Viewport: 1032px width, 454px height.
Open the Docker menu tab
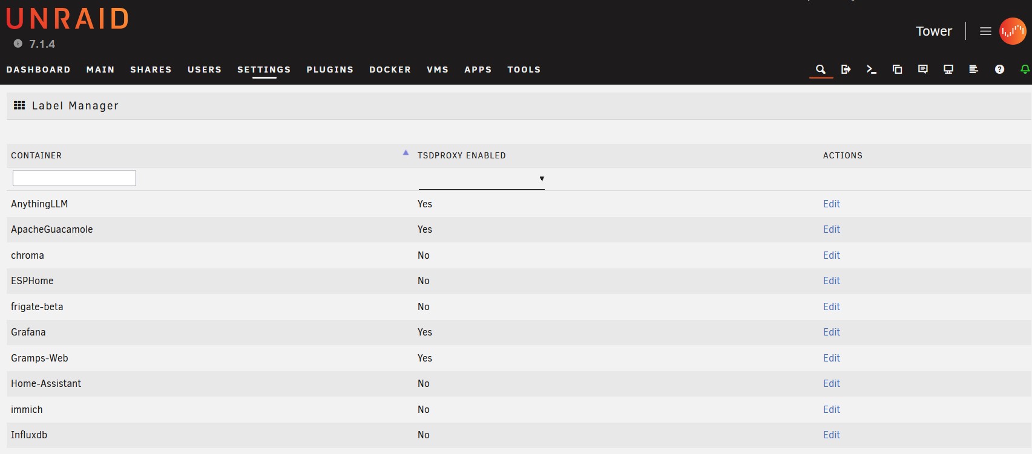pyautogui.click(x=390, y=70)
